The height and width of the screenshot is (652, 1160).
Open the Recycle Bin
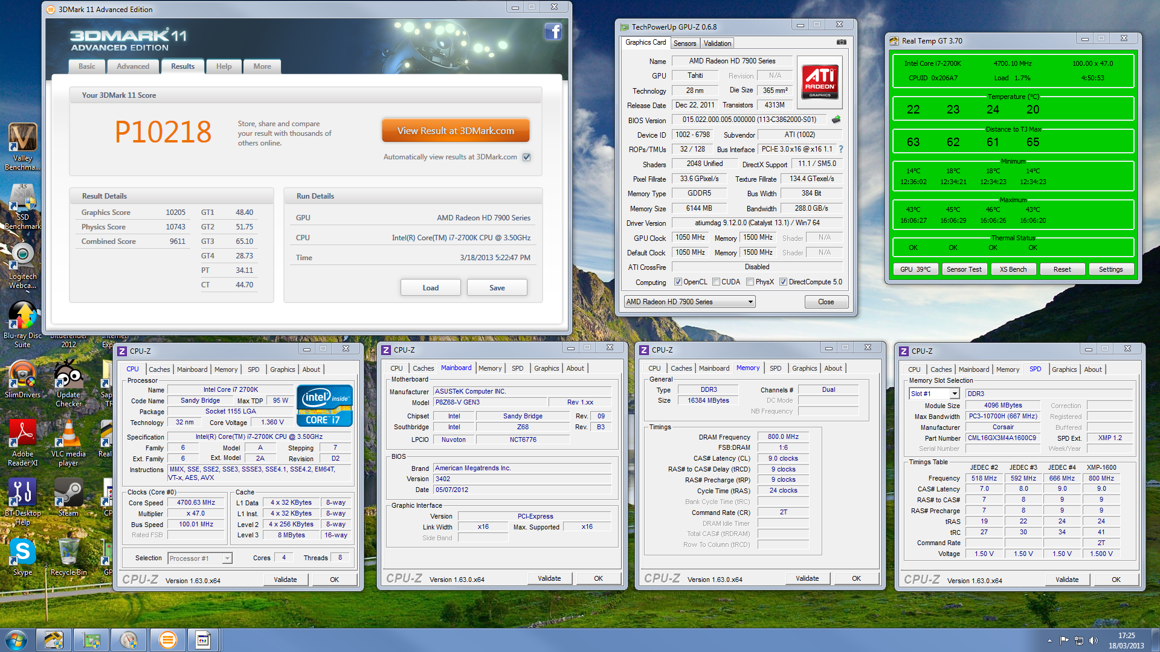point(68,557)
